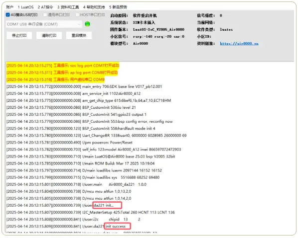This screenshot has width=298, height=238.
Task: Click the log line '用户虚拟串口 COM9'
Action: click(55, 79)
